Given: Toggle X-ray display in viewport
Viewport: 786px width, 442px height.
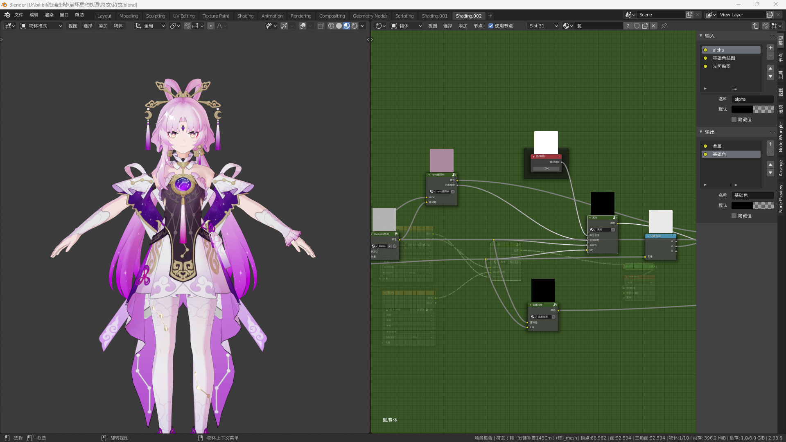Looking at the screenshot, I should tap(321, 26).
